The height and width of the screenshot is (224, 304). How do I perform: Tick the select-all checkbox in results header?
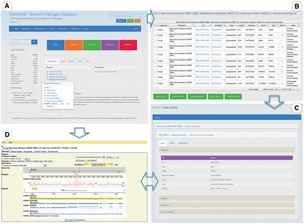156,23
